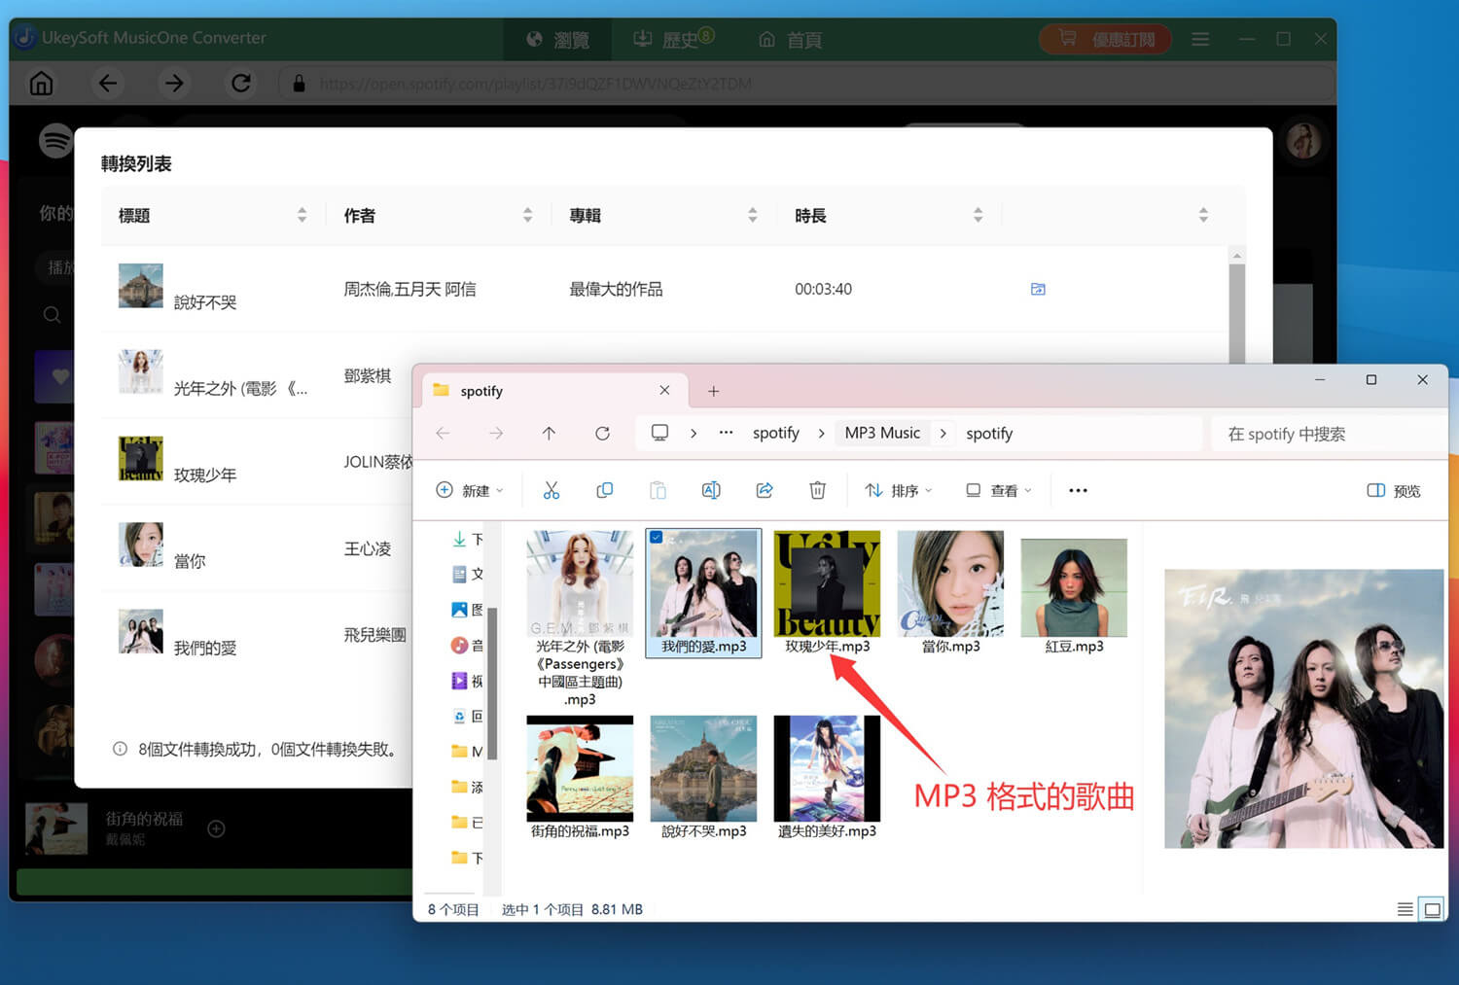
Task: Click the Cut scissors icon in Explorer toolbar
Action: (x=552, y=491)
